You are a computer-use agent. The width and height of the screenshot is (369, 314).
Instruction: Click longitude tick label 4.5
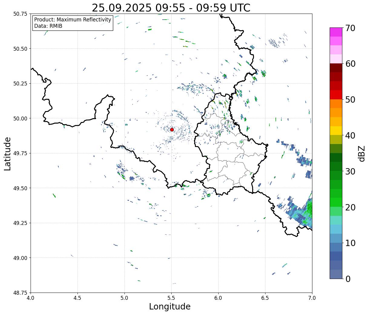[x=77, y=298]
